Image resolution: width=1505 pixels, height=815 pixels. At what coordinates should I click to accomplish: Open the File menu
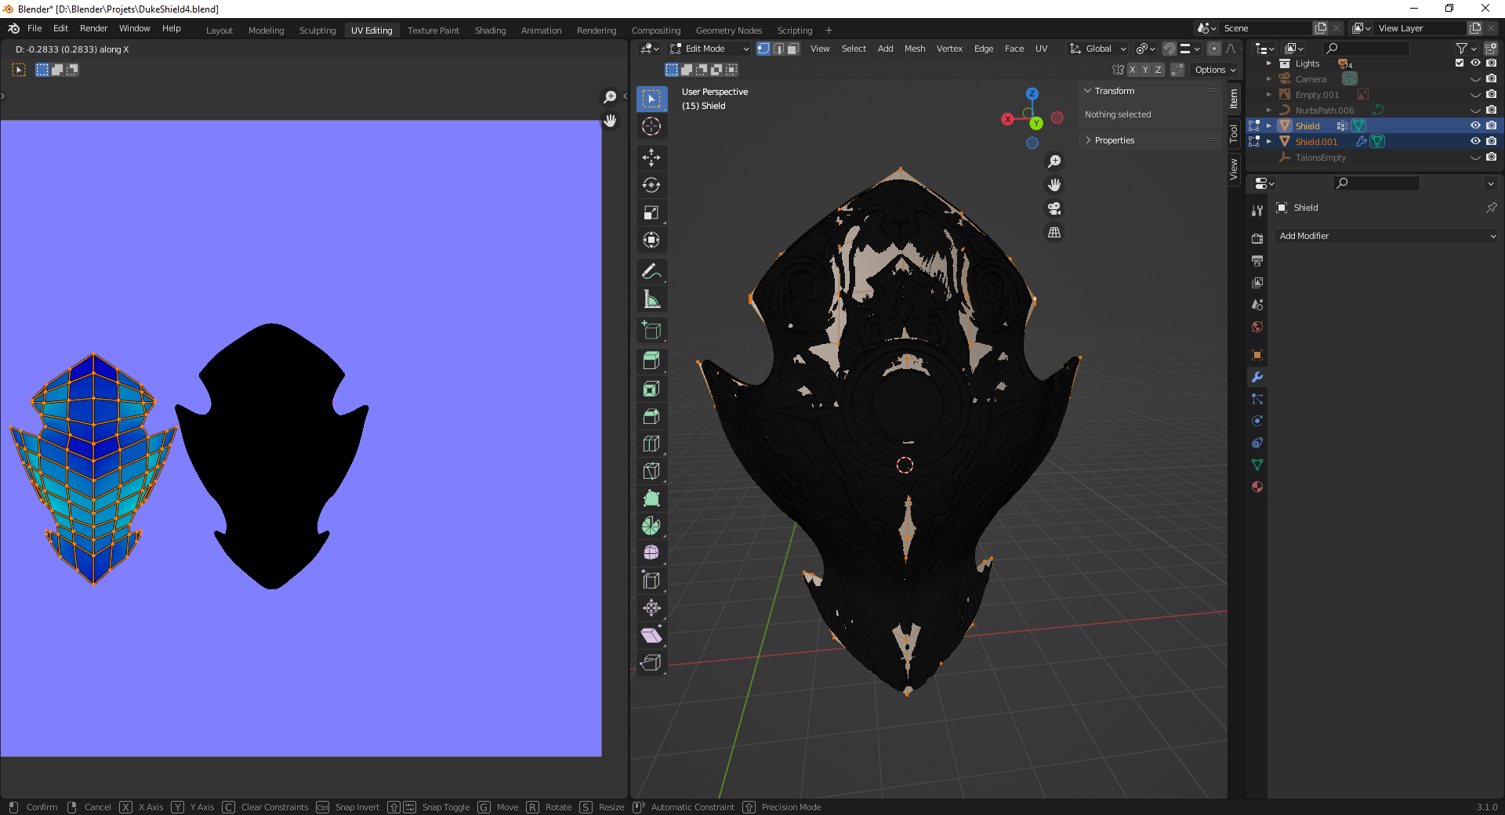click(x=34, y=28)
